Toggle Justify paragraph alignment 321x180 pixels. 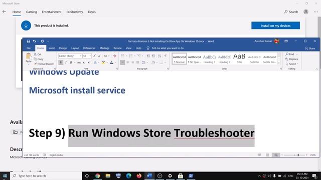[x=138, y=62]
